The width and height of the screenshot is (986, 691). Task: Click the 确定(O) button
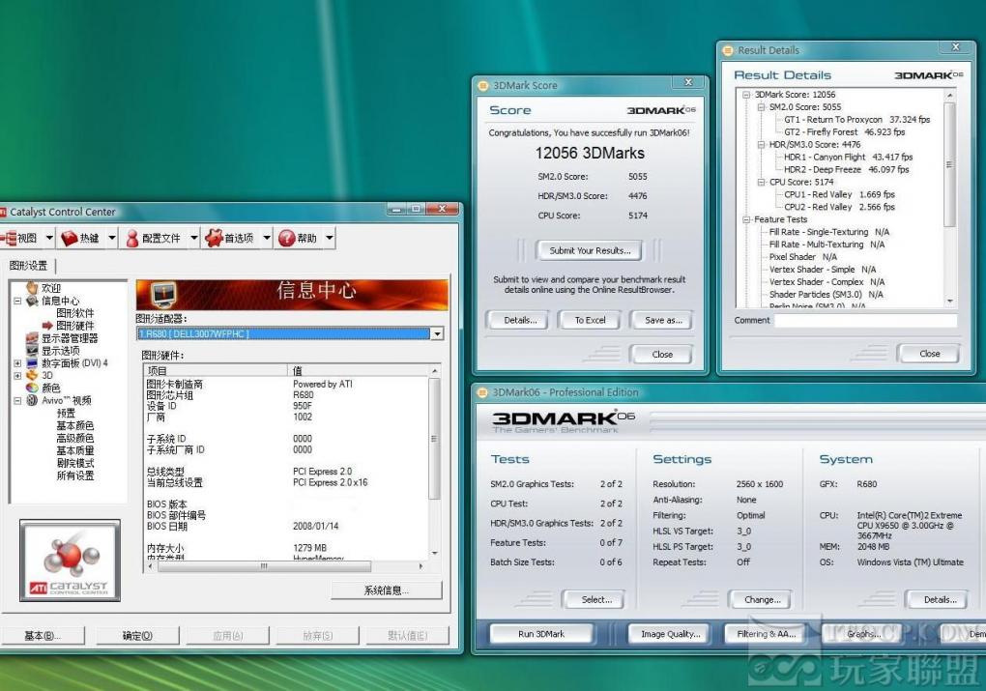click(137, 636)
